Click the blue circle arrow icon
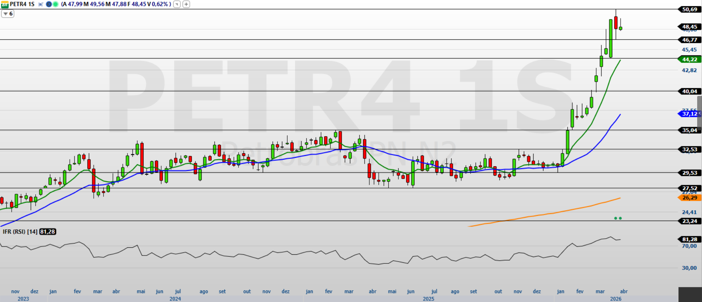 [x=49, y=4]
